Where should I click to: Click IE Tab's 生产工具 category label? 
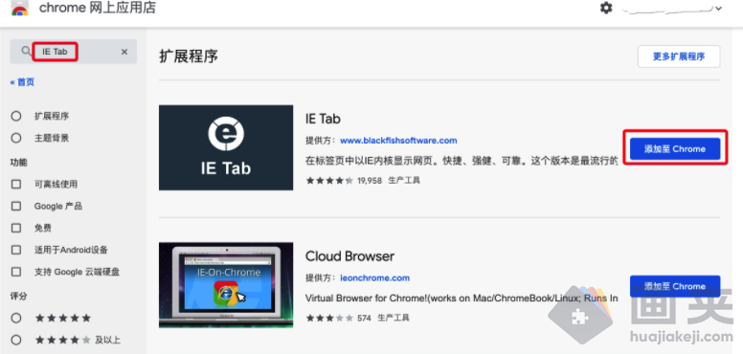tap(404, 180)
